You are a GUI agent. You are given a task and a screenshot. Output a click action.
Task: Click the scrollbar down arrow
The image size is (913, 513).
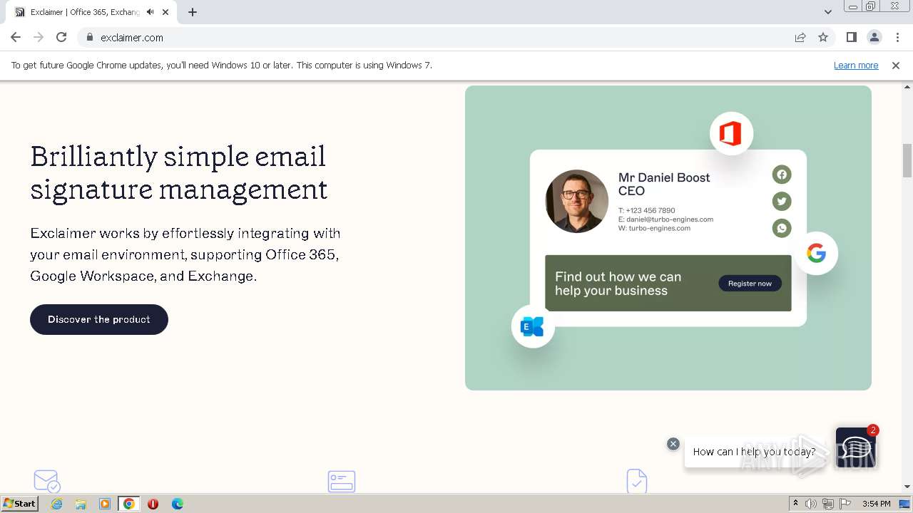pos(907,487)
